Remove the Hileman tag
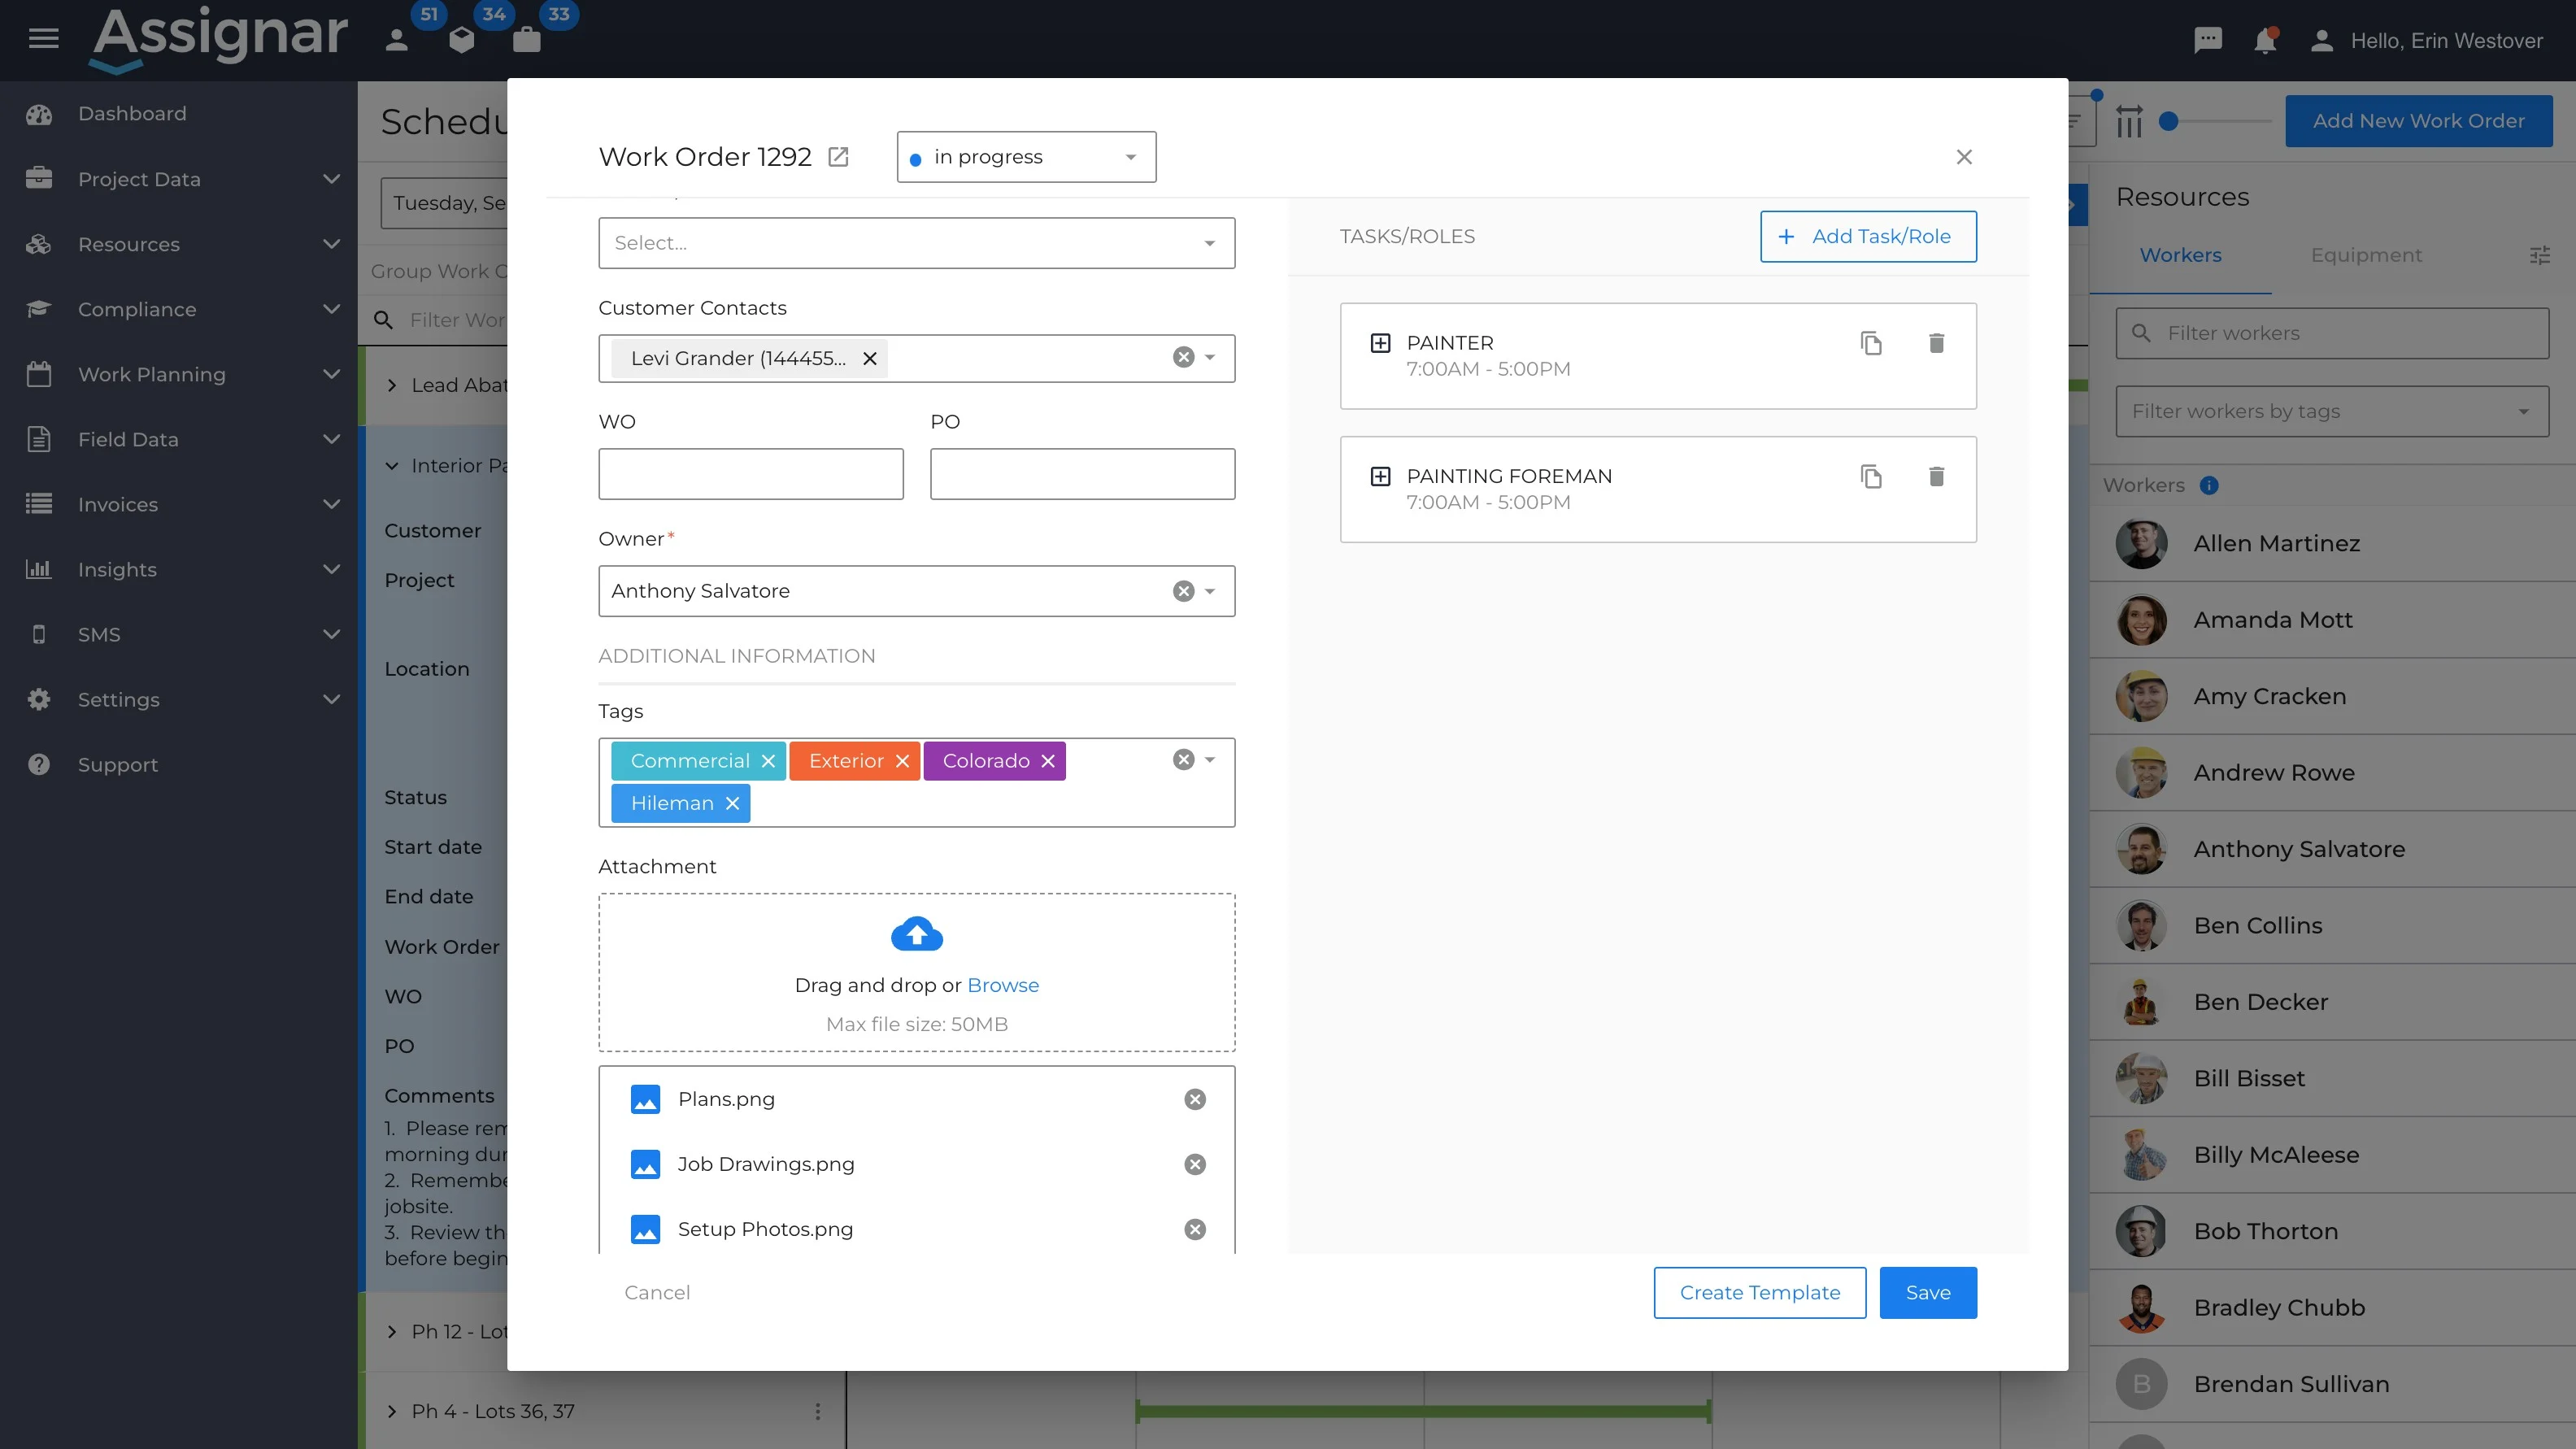Viewport: 2576px width, 1449px height. 732,803
